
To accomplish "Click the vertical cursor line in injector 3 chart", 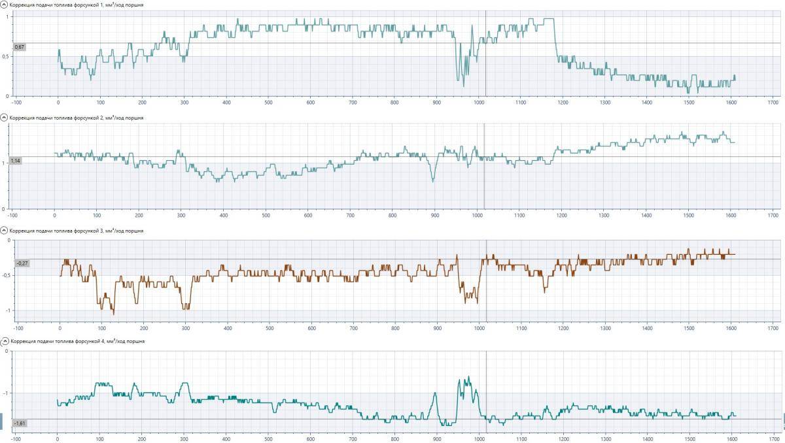I will [x=487, y=294].
